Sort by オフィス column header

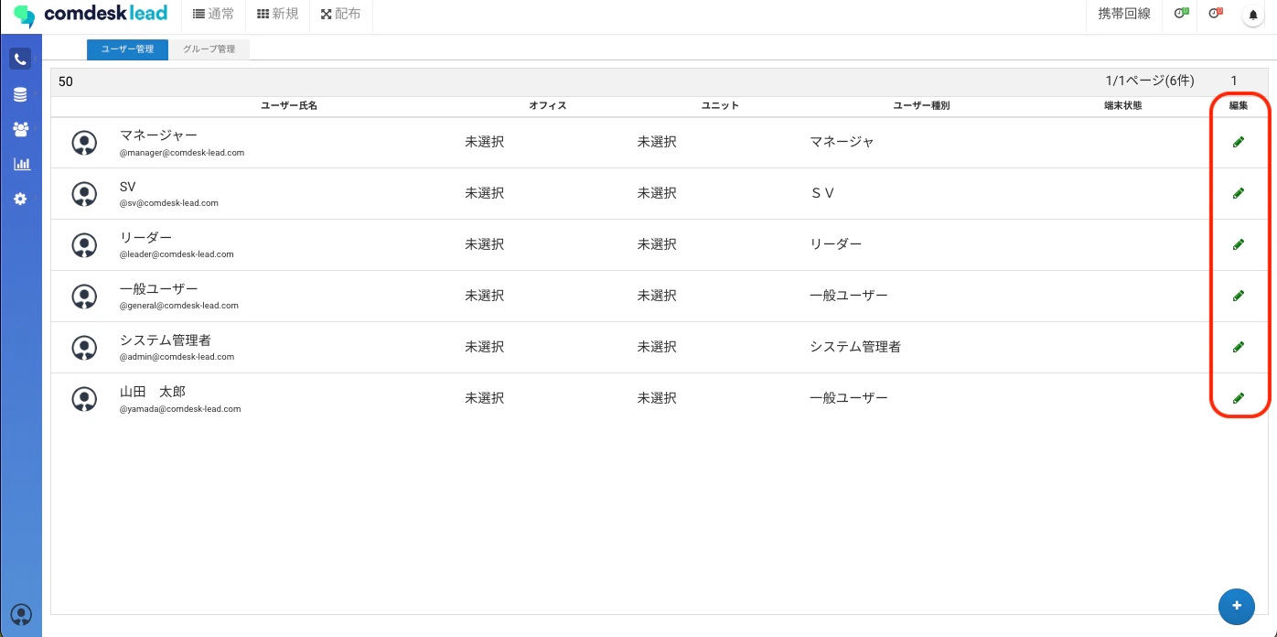pos(548,106)
